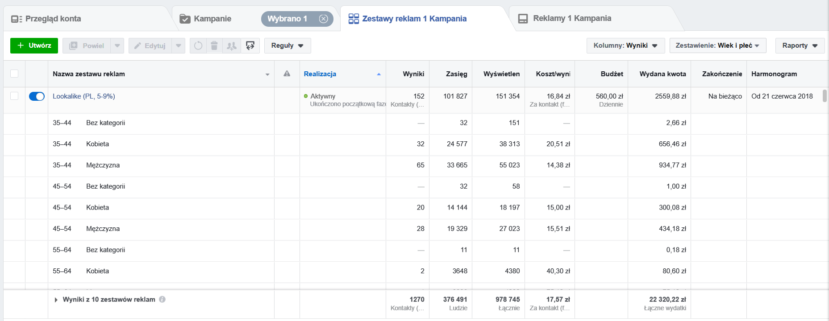The width and height of the screenshot is (829, 321).
Task: Click the Powiel button
Action: tap(87, 45)
